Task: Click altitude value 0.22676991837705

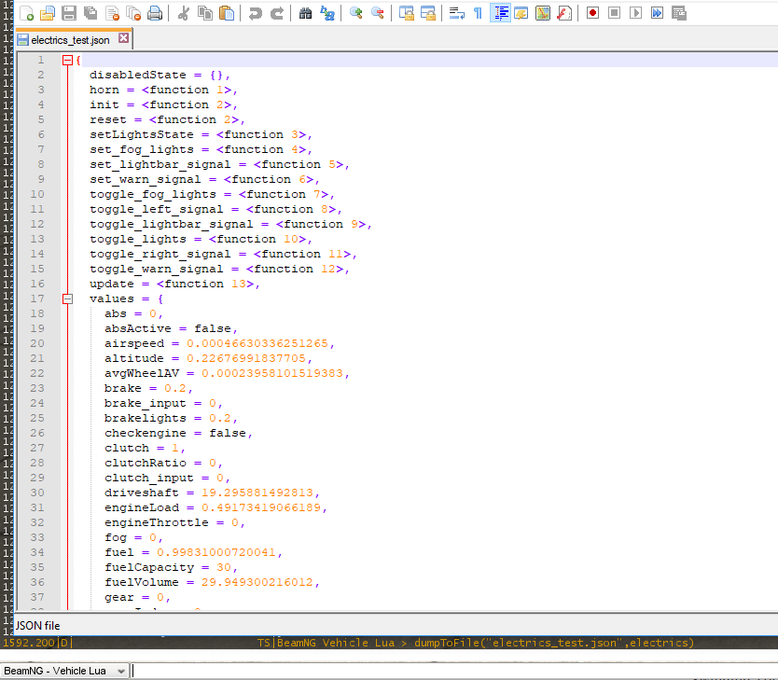Action: click(246, 358)
